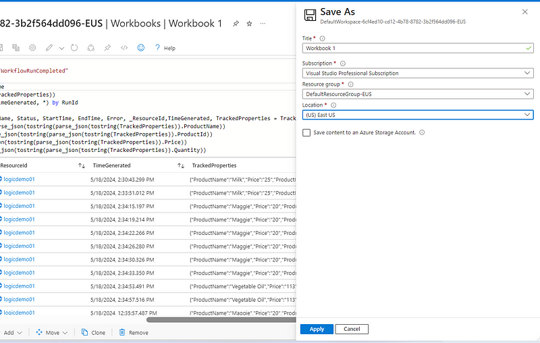Click the info icon next to Location
The width and height of the screenshot is (540, 343).
click(x=333, y=105)
